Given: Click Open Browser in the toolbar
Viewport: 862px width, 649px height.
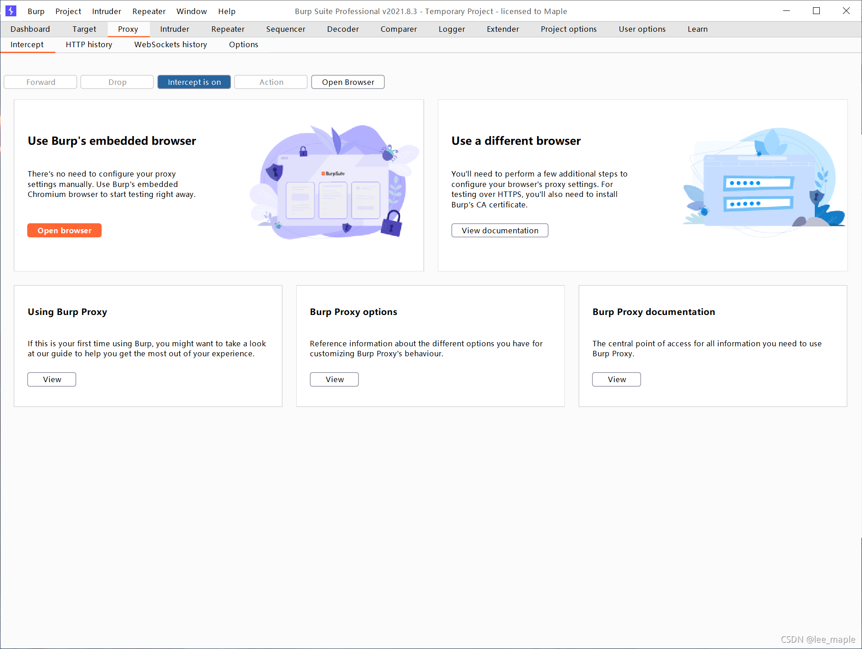Looking at the screenshot, I should 348,82.
